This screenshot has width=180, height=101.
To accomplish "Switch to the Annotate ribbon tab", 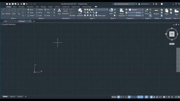I will (x=21, y=7).
